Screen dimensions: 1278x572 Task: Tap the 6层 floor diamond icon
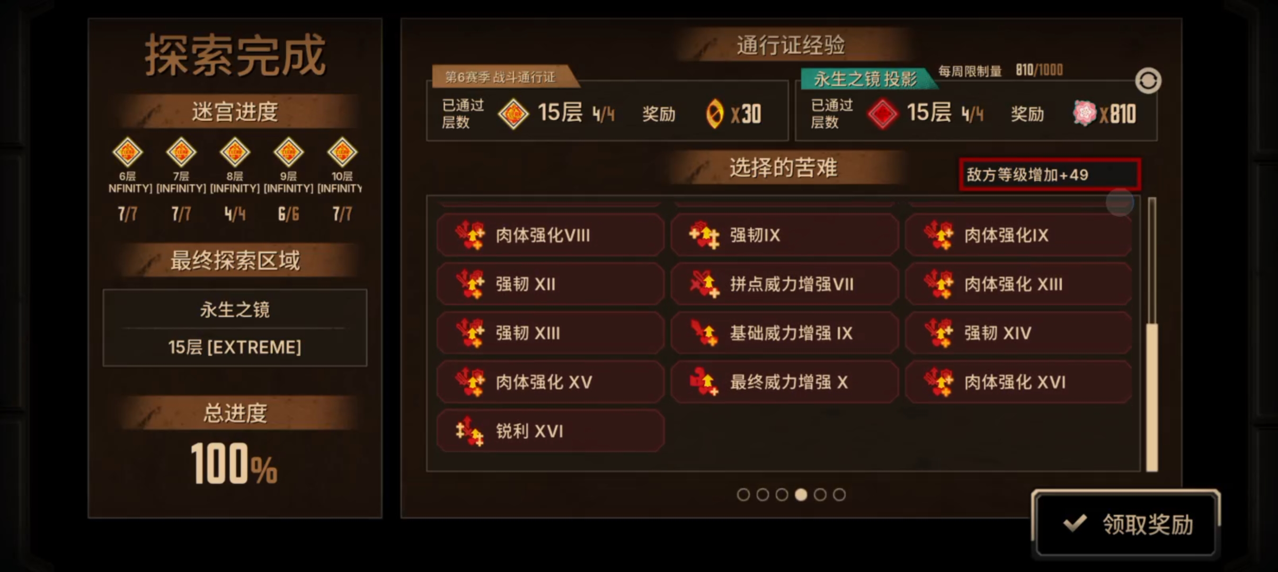[128, 153]
